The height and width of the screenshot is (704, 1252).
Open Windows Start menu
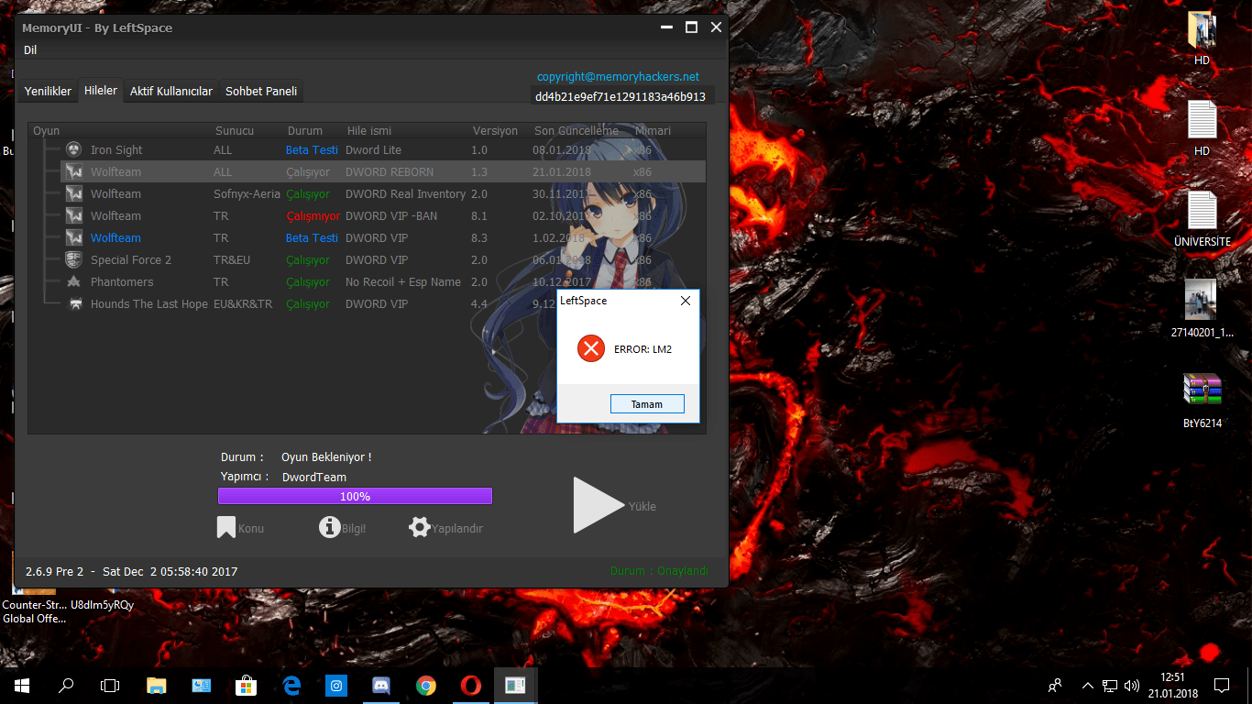click(x=22, y=685)
